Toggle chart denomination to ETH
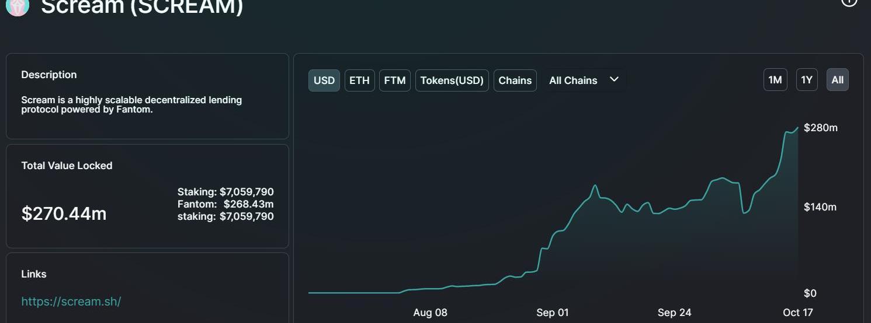 [359, 80]
